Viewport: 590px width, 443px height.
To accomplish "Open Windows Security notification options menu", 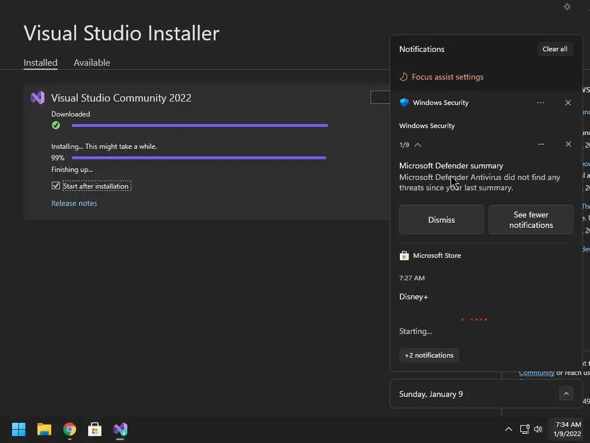I will click(540, 103).
